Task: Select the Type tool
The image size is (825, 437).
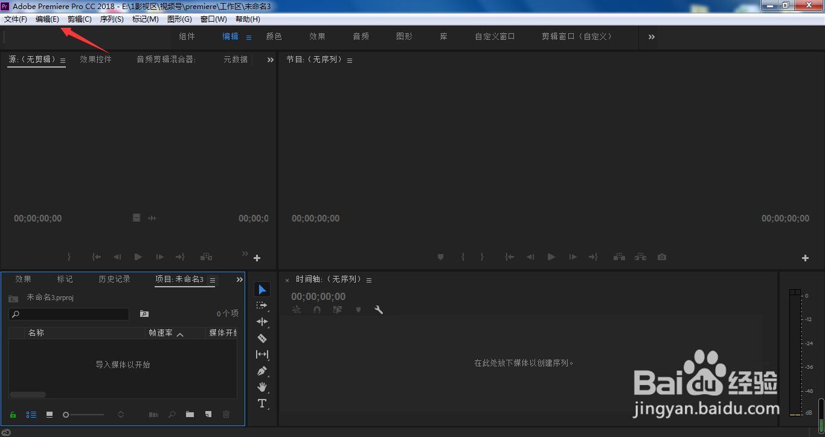Action: point(262,403)
